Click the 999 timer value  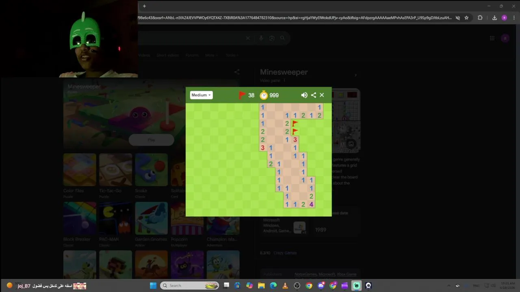point(274,95)
